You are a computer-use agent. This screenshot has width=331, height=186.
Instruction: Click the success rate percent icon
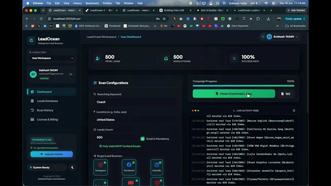[x=234, y=58]
